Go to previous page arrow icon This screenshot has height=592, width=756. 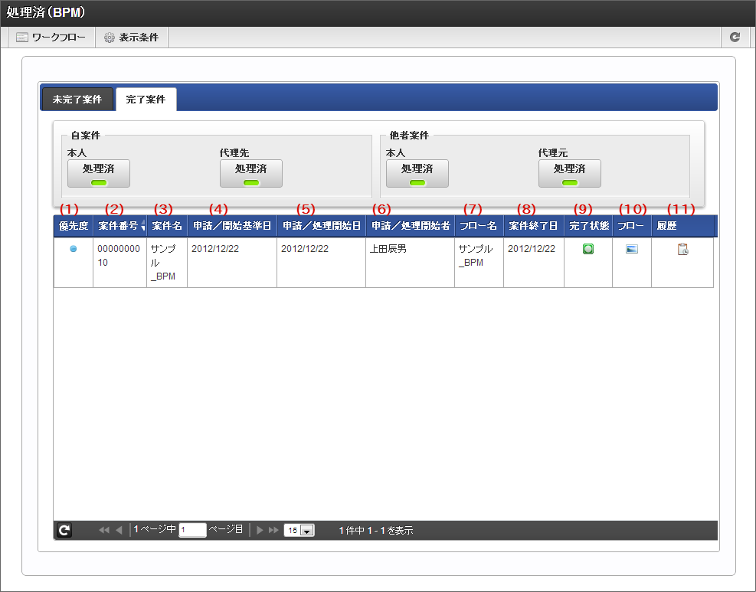[x=119, y=530]
